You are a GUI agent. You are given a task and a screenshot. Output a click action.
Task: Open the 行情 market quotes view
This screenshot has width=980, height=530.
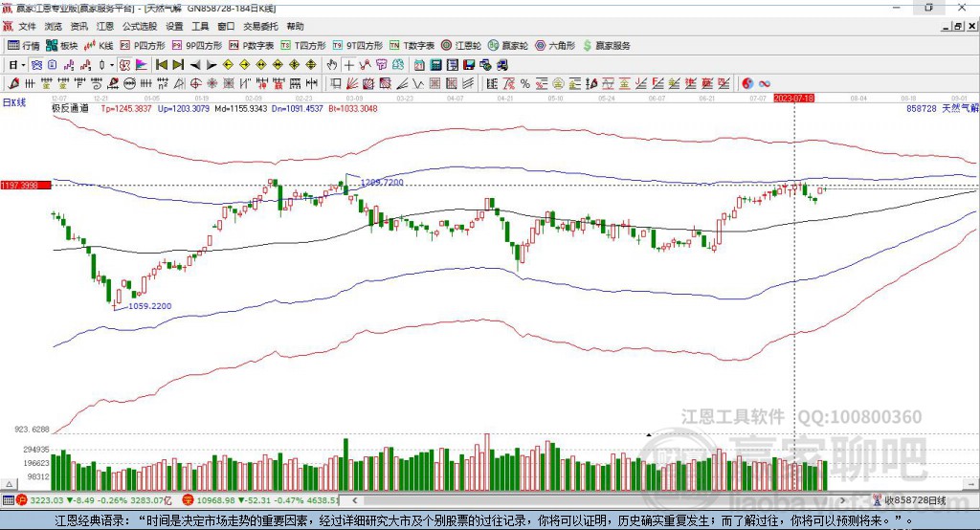click(x=24, y=45)
